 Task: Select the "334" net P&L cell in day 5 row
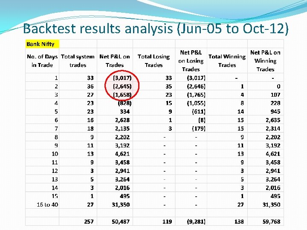[x=125, y=112]
